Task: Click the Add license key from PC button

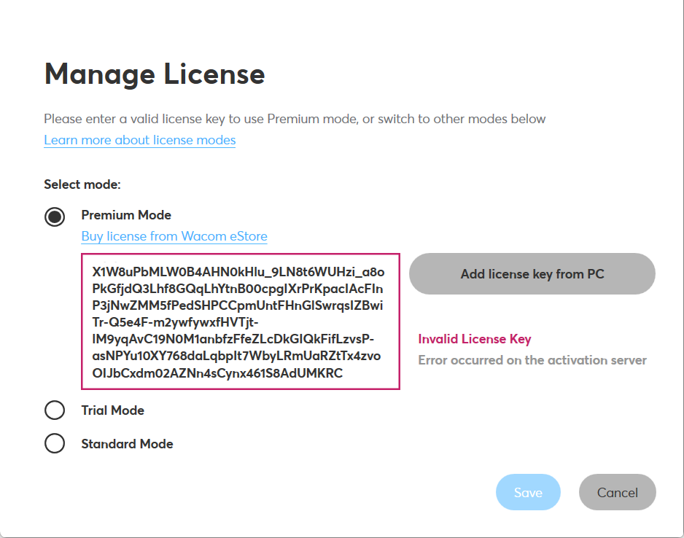Action: 532,273
